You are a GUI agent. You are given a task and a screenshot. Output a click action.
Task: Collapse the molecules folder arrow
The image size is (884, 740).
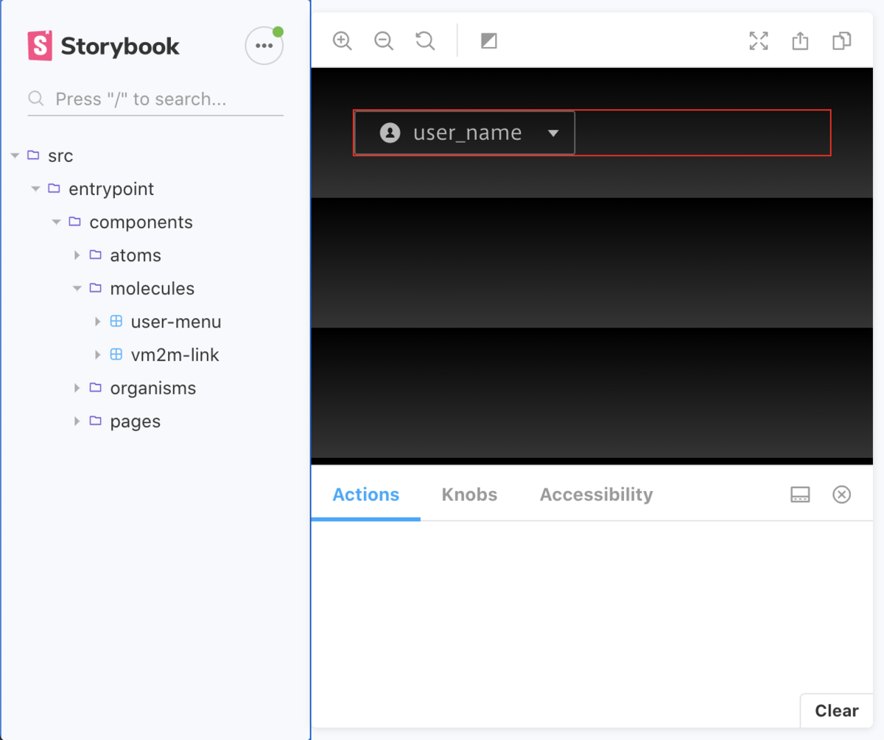(77, 289)
